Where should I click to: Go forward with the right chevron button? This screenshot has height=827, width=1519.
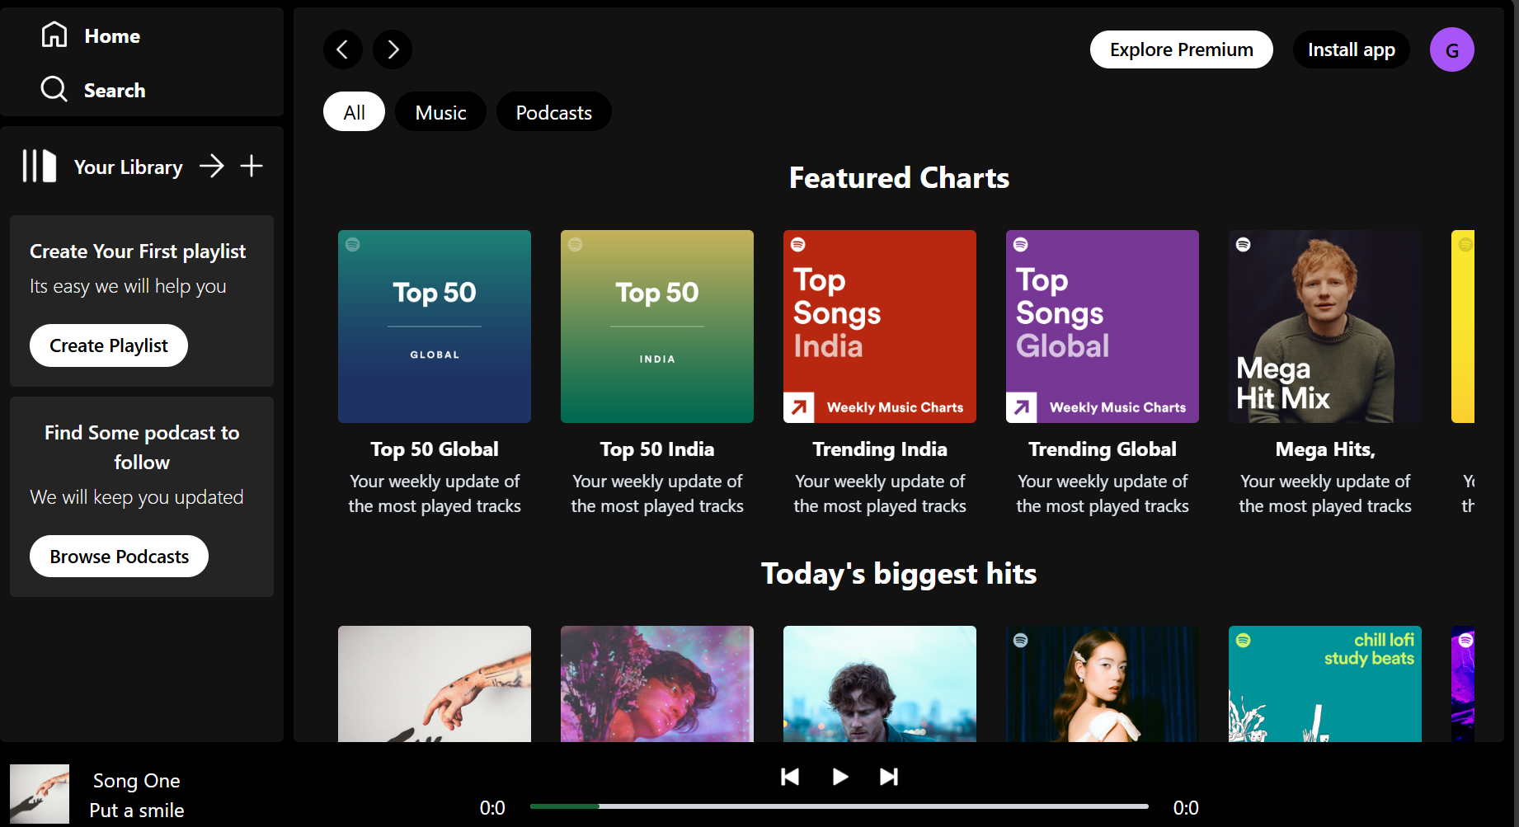coord(393,49)
